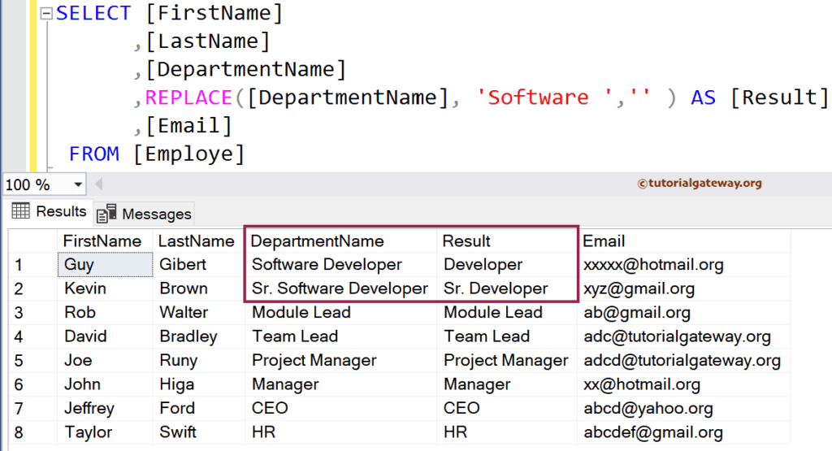This screenshot has width=832, height=451.
Task: Click the LastName cell Ford
Action: (x=198, y=408)
